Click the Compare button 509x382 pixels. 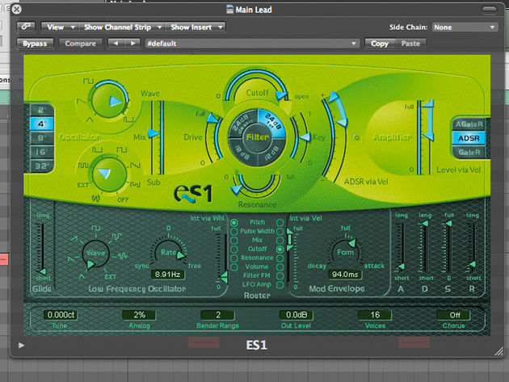80,44
